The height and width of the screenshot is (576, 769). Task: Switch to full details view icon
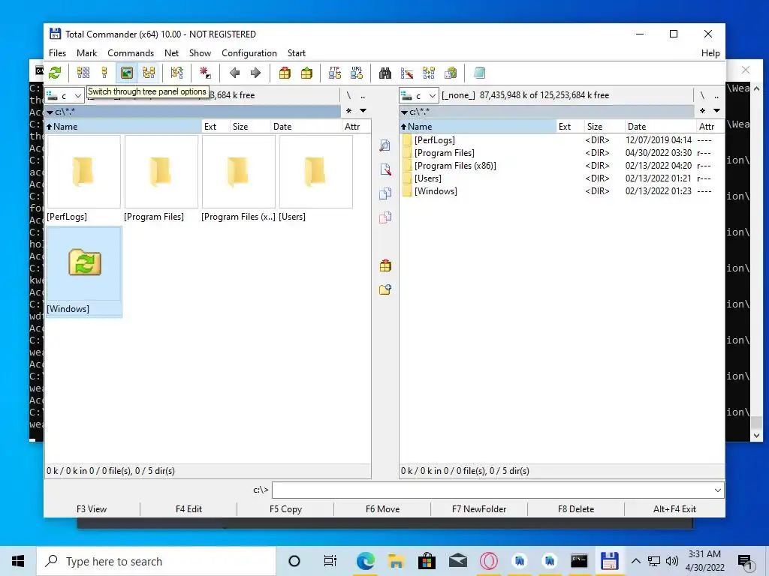click(104, 73)
